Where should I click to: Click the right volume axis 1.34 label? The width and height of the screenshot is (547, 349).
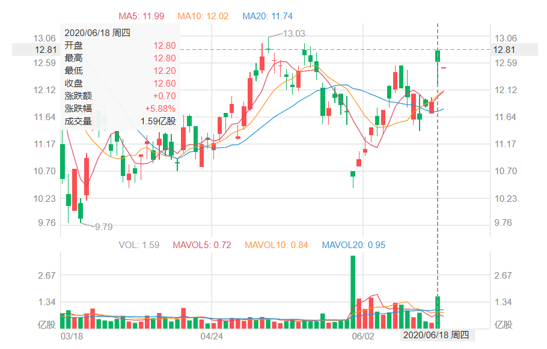point(503,302)
